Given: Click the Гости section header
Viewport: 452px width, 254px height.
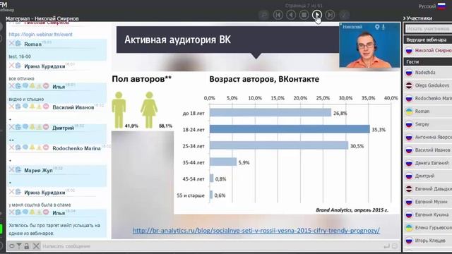Looking at the screenshot, I should [428, 61].
